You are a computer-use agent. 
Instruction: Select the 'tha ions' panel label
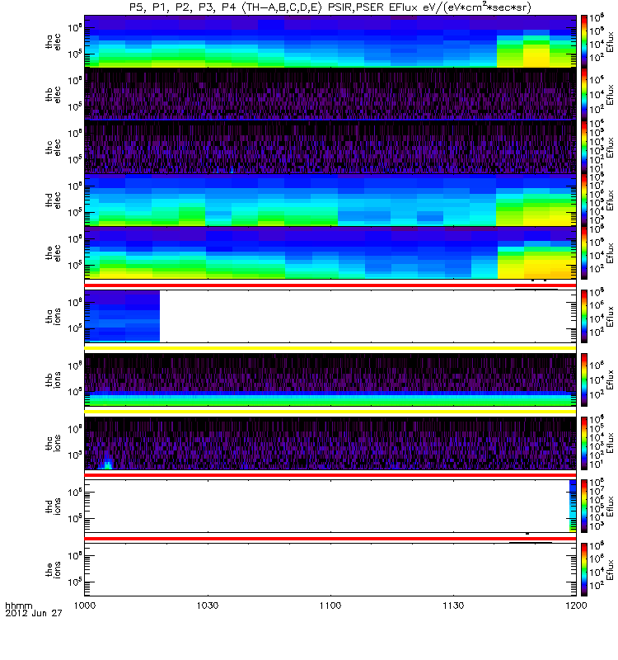click(54, 317)
